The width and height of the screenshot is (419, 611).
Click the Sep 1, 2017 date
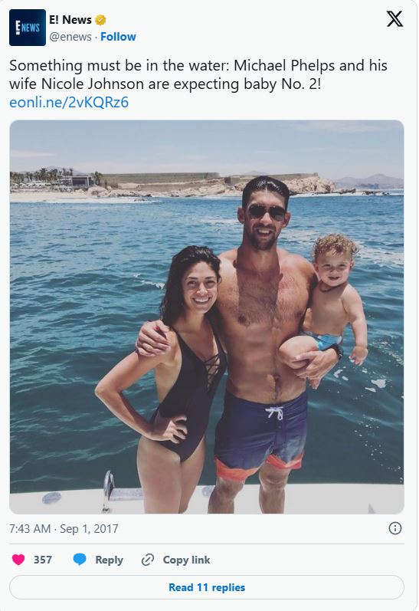[x=89, y=529]
